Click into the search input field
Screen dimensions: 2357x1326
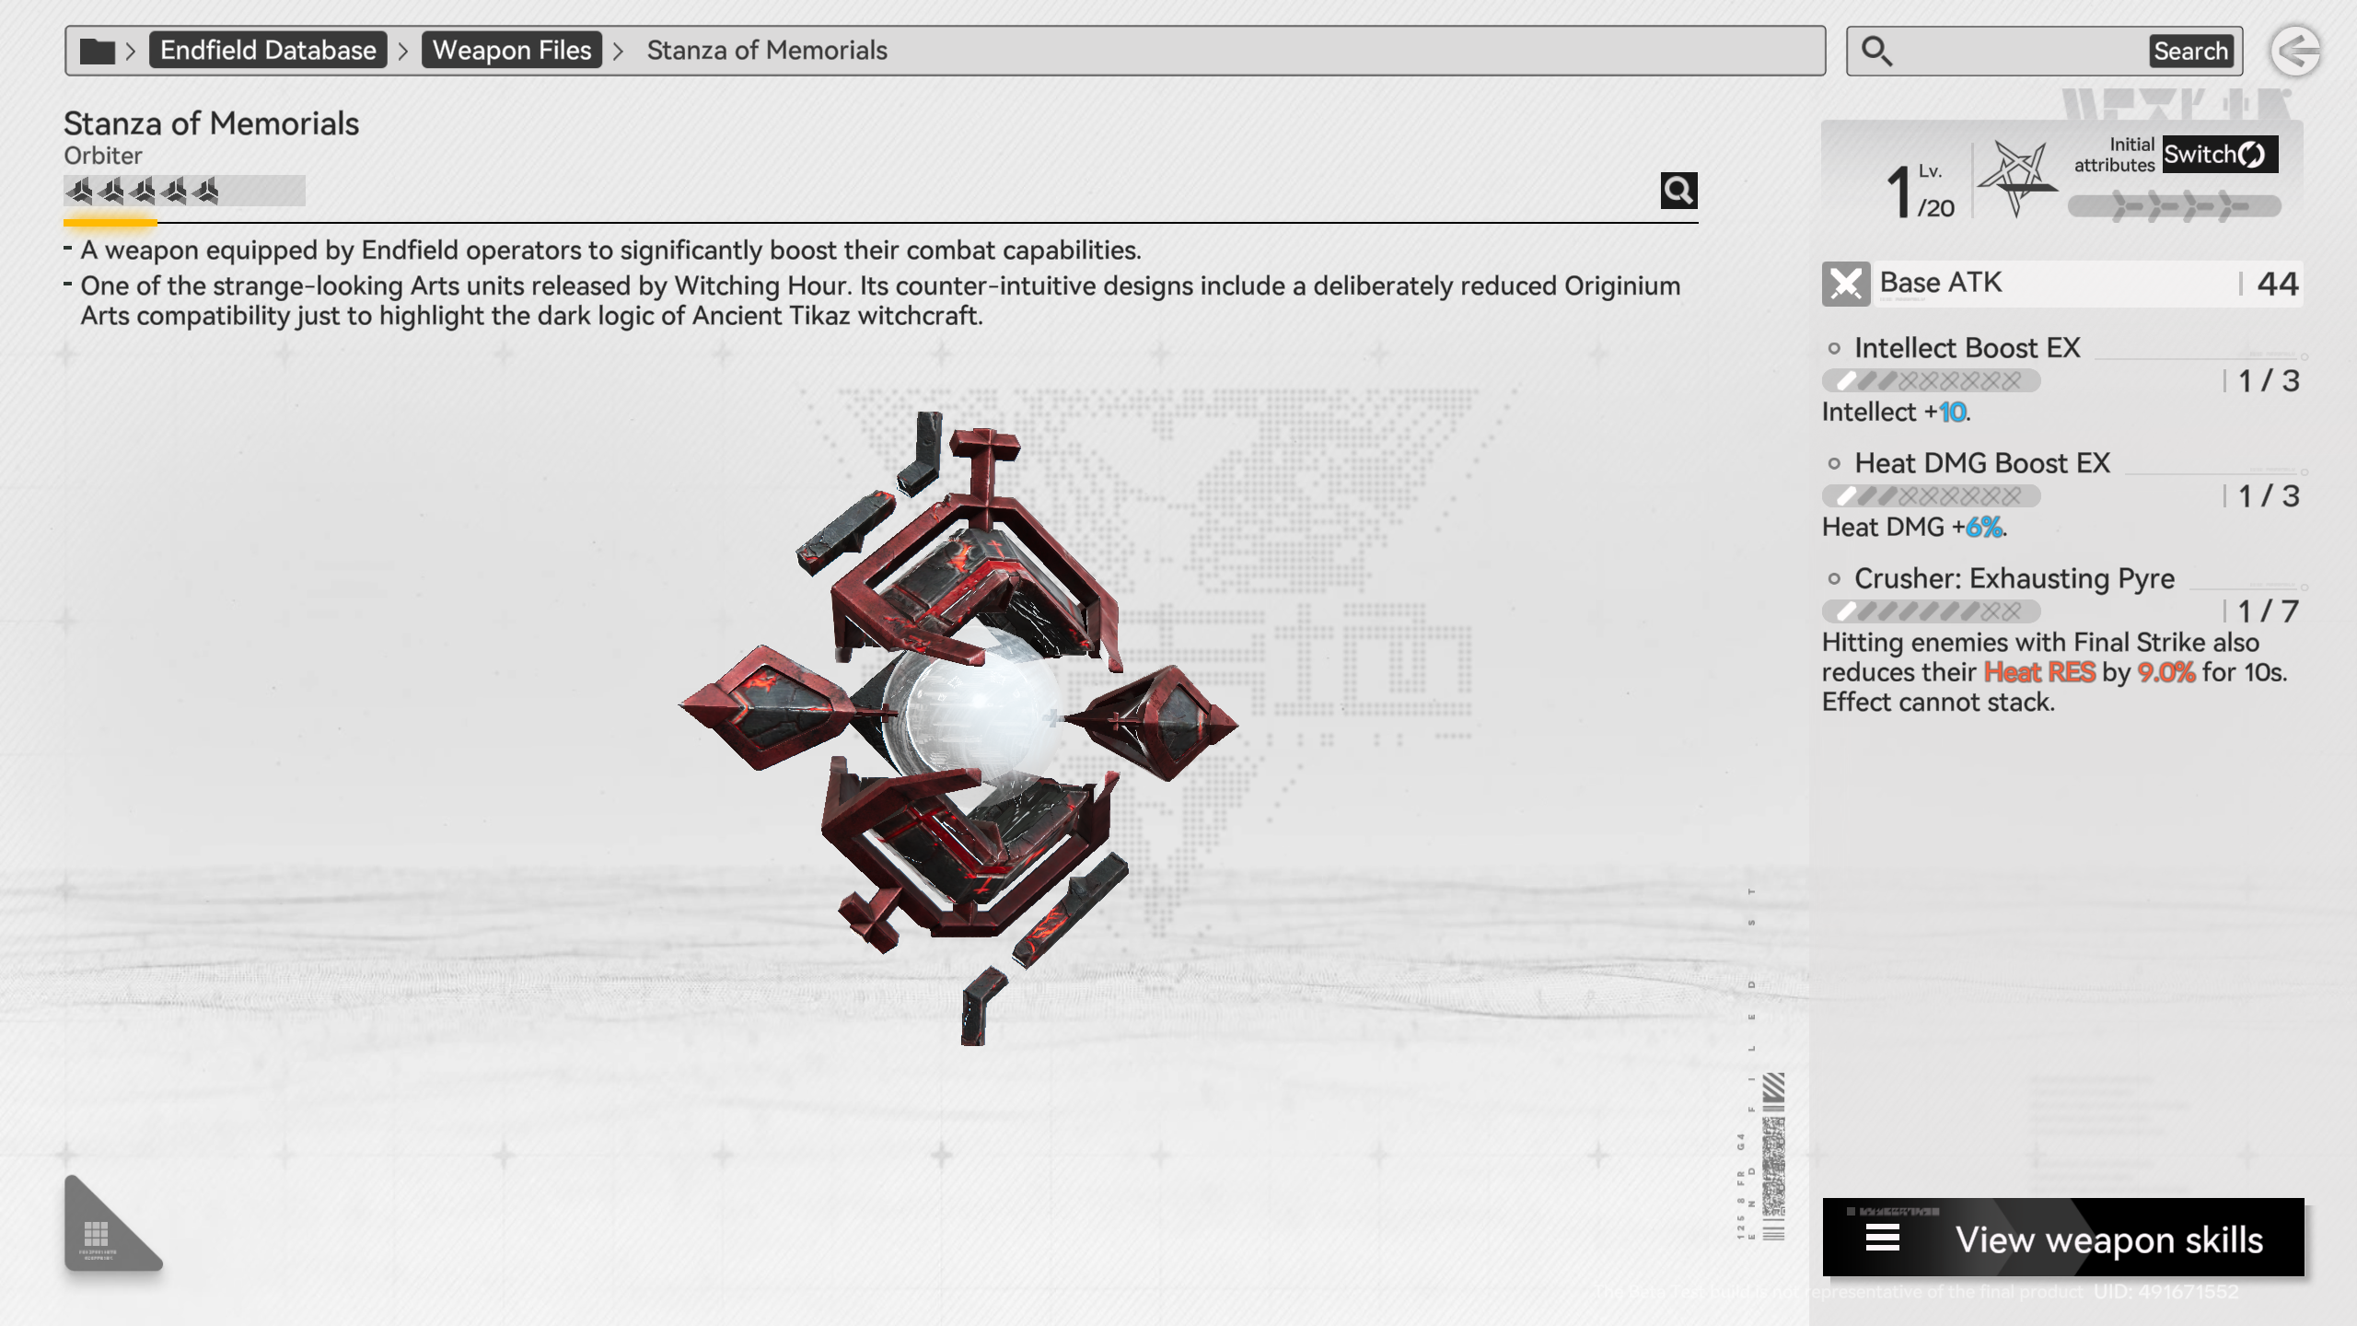click(2016, 51)
